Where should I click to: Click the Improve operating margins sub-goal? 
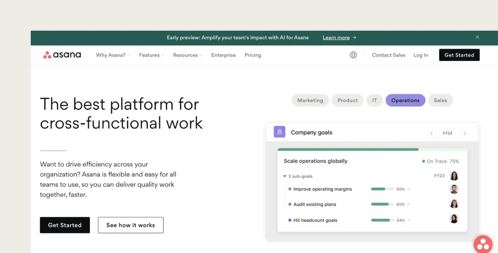pos(322,189)
